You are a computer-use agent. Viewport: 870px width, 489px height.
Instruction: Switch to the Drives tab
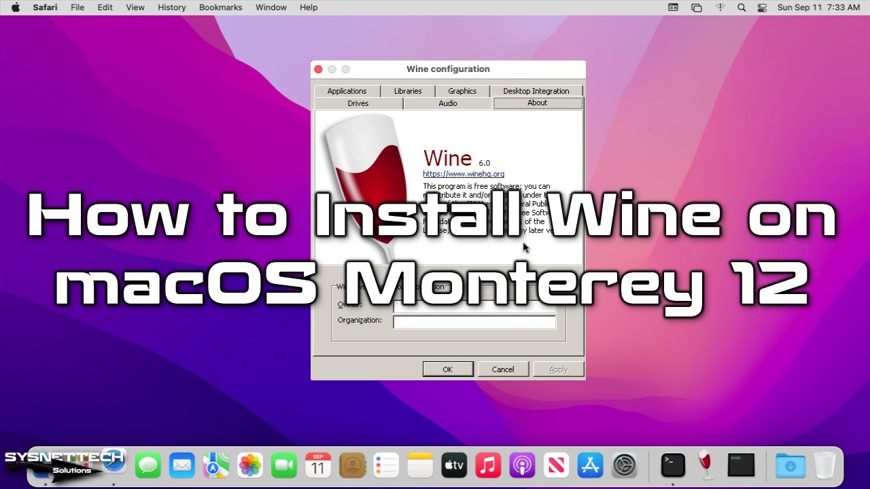(x=358, y=103)
